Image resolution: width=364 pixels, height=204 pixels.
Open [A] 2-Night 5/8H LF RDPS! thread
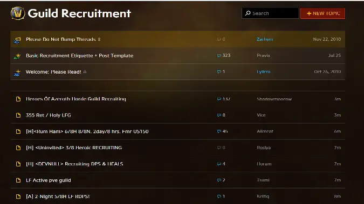click(58, 196)
